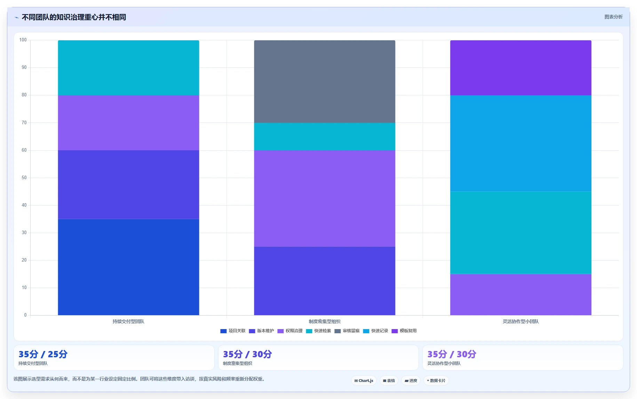Select the 权限治理 segment of 制度密集型组织 bar
637x399 pixels.
tap(325, 198)
